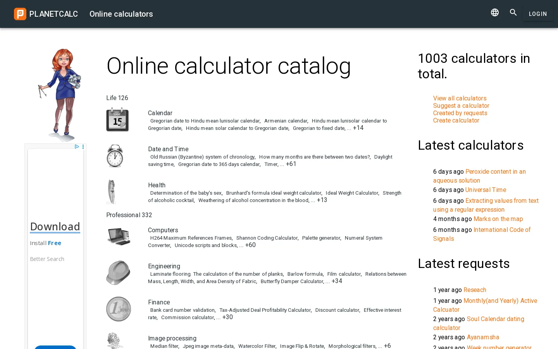Click the LOGIN button

click(x=538, y=14)
